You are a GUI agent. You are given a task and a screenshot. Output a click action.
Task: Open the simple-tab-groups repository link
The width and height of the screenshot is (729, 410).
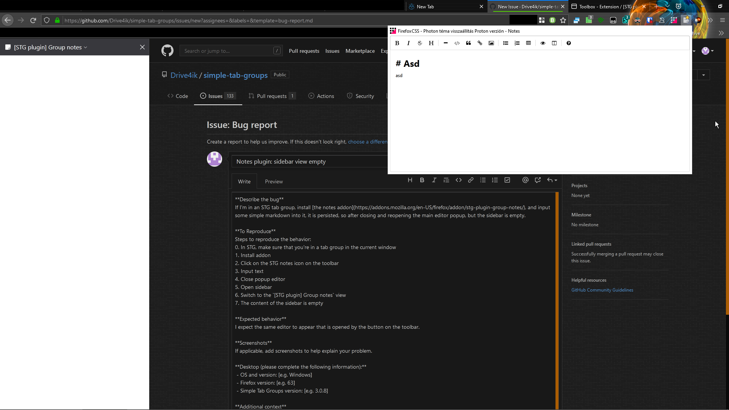(235, 75)
